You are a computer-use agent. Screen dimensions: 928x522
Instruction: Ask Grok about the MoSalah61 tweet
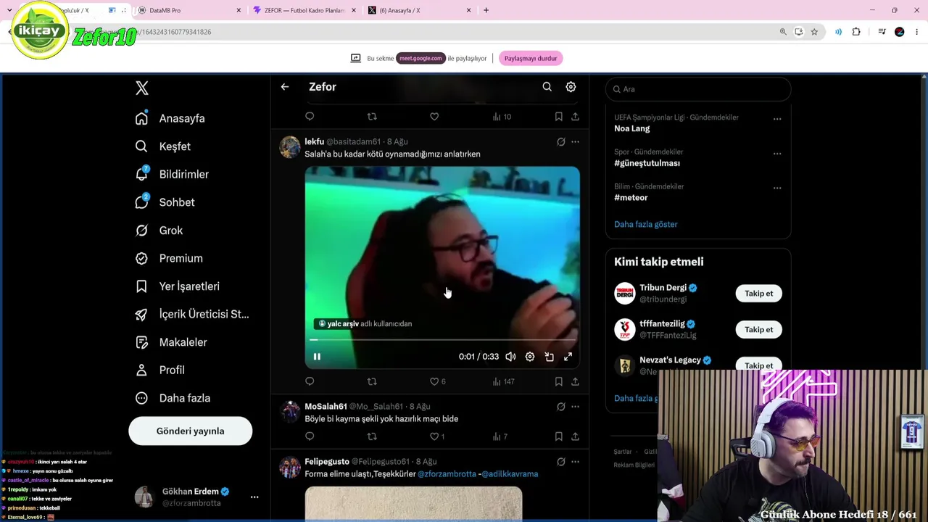click(x=561, y=407)
